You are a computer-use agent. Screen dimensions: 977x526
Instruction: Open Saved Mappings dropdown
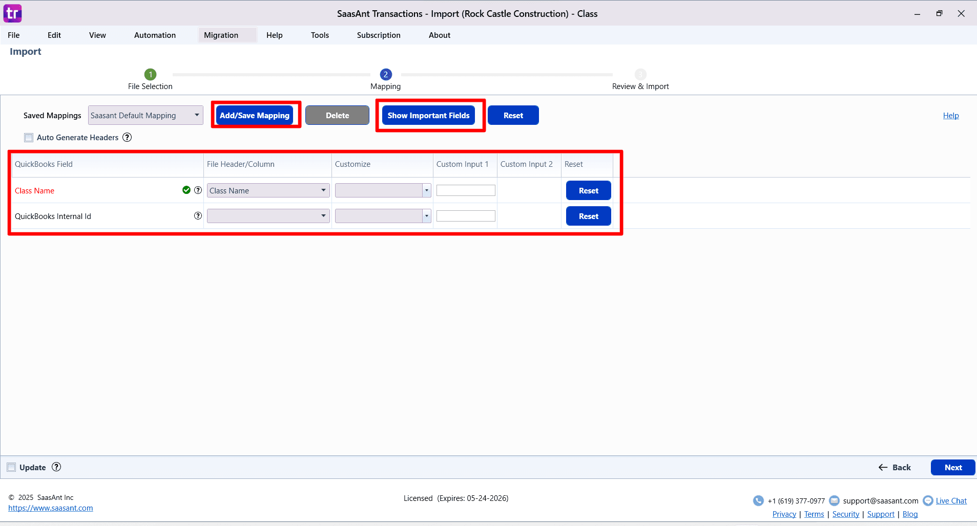tap(145, 115)
